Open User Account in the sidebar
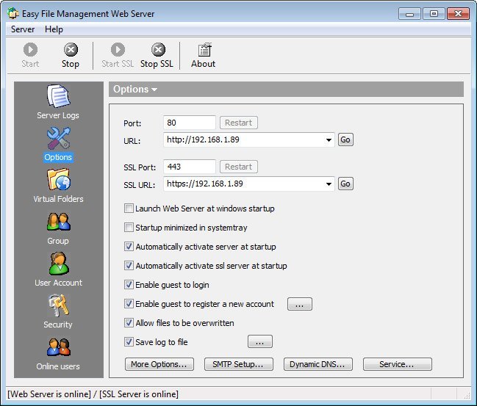477x406 pixels. [x=58, y=269]
